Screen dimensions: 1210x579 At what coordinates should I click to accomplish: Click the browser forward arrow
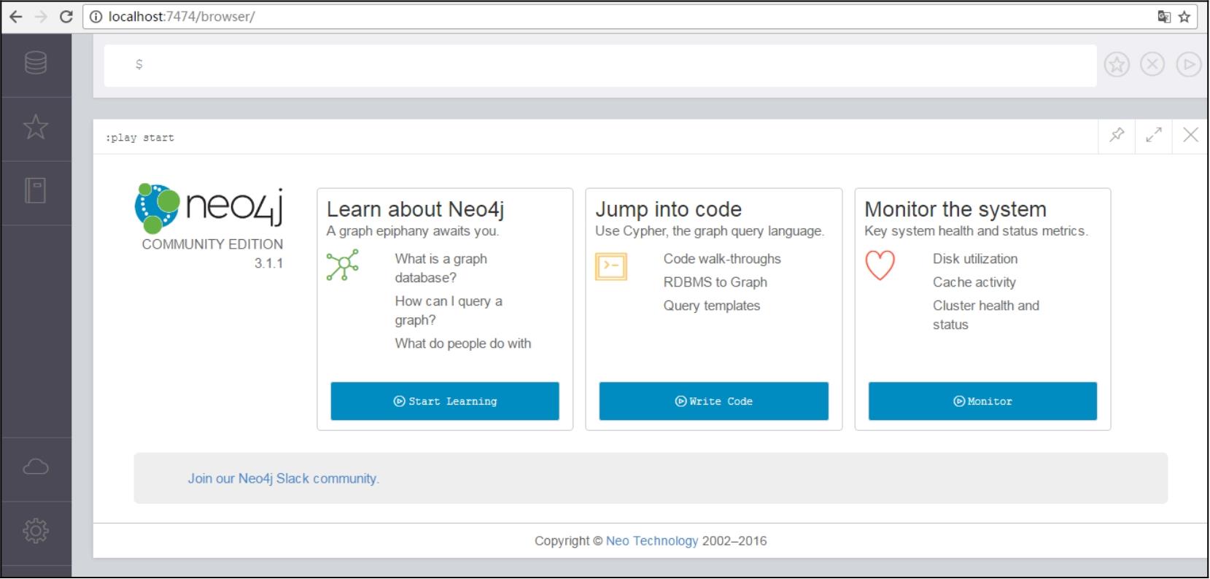coord(41,16)
